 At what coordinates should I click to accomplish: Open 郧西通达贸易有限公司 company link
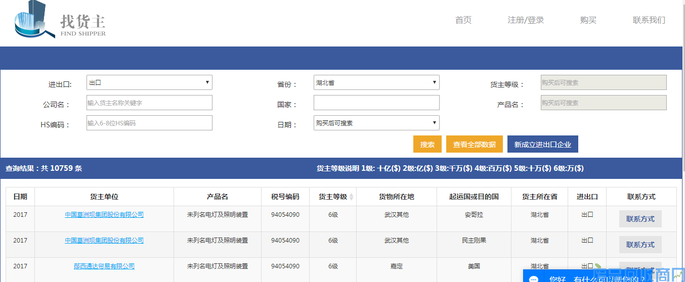[x=104, y=266]
